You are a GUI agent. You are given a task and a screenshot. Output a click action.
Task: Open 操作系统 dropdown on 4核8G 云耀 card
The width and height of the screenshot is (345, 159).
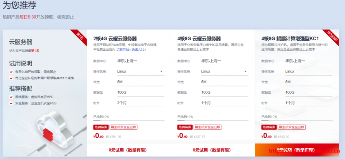[x=245, y=71]
